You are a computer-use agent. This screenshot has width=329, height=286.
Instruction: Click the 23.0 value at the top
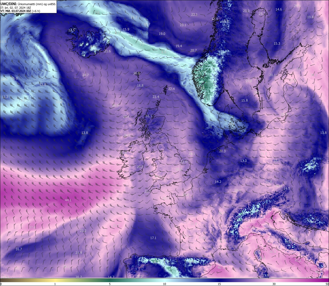coord(246,11)
